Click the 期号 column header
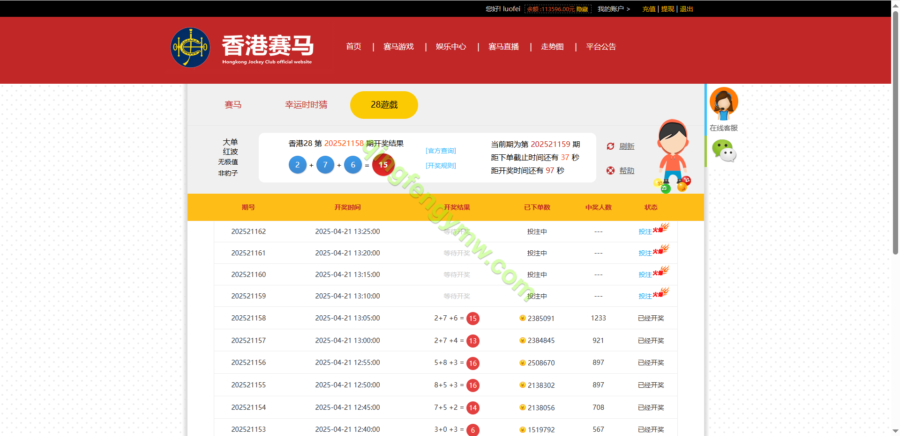The image size is (900, 436). 248,207
